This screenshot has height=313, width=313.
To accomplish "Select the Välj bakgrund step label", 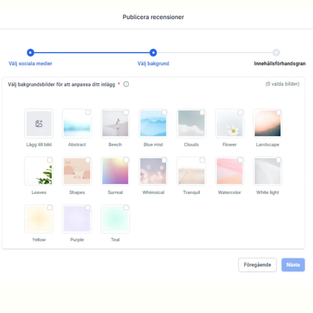I will pyautogui.click(x=153, y=64).
